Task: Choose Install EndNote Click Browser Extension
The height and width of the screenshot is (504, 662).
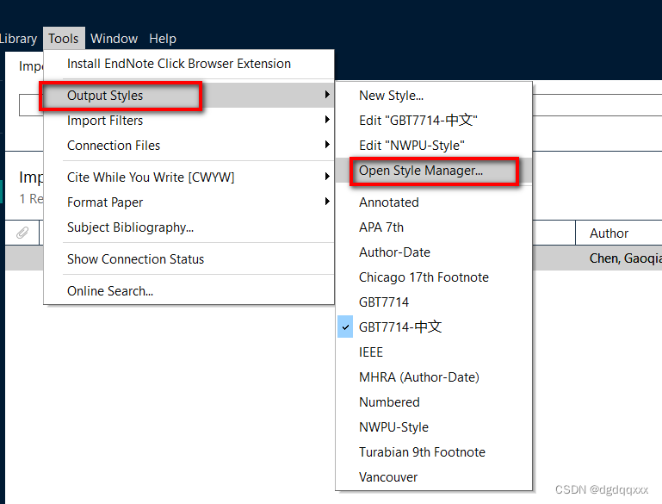Action: click(189, 64)
